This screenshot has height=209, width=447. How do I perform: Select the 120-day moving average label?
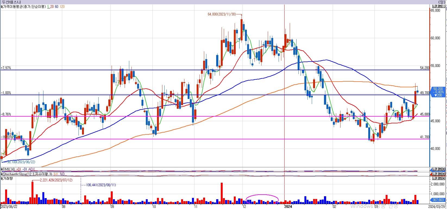[x=62, y=7]
